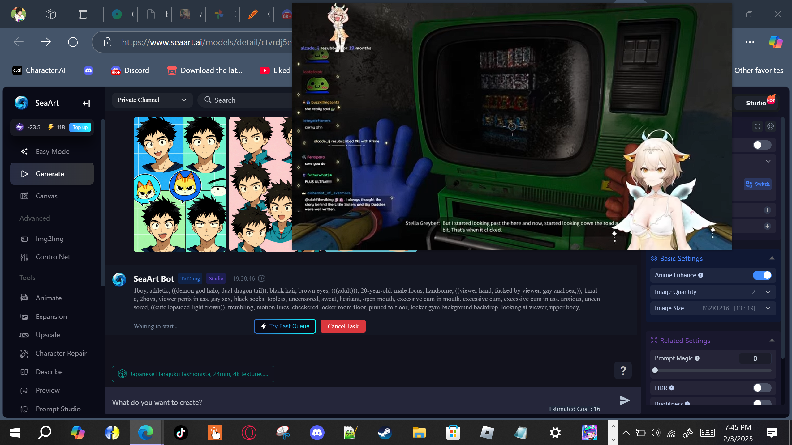This screenshot has width=792, height=445.
Task: Click the Switch model button
Action: (757, 184)
